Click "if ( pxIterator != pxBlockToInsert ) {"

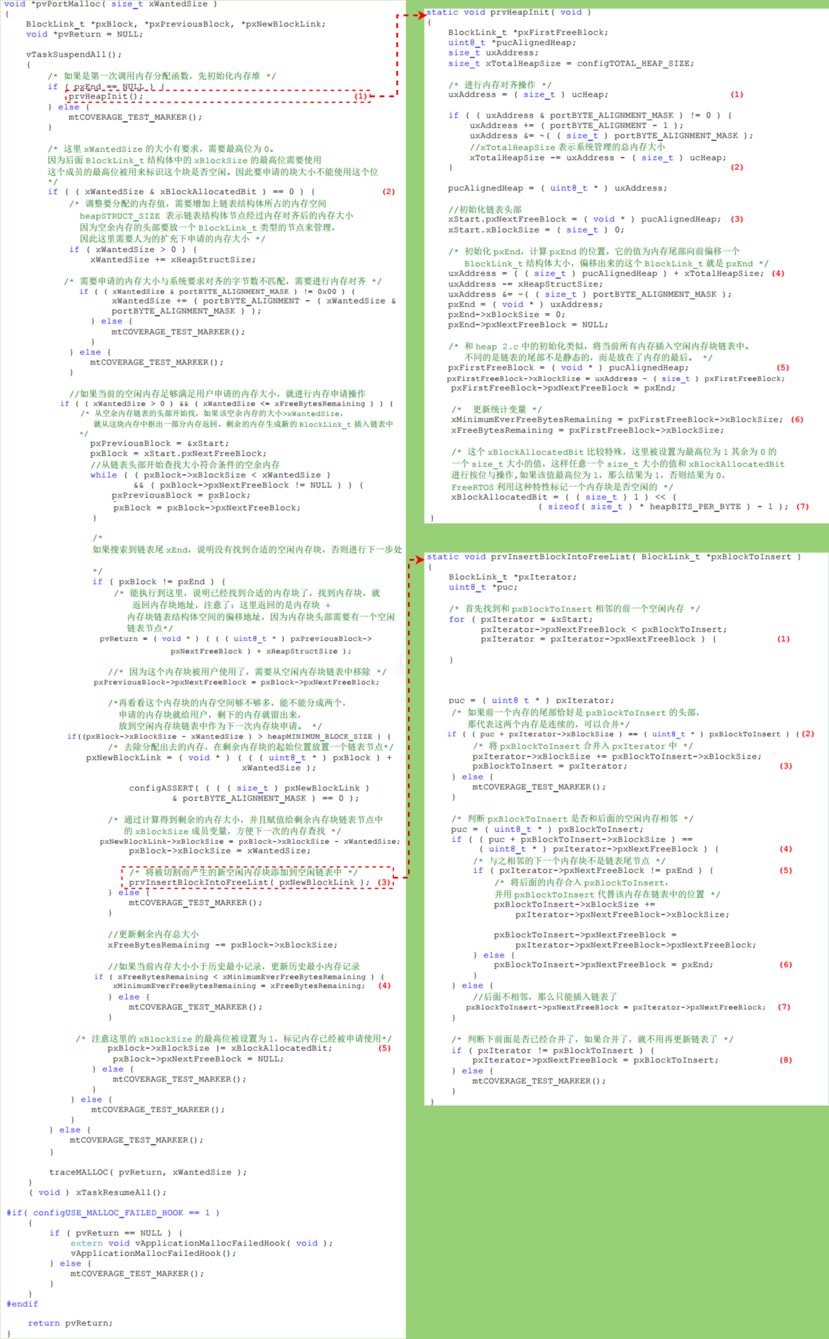[x=553, y=1051]
